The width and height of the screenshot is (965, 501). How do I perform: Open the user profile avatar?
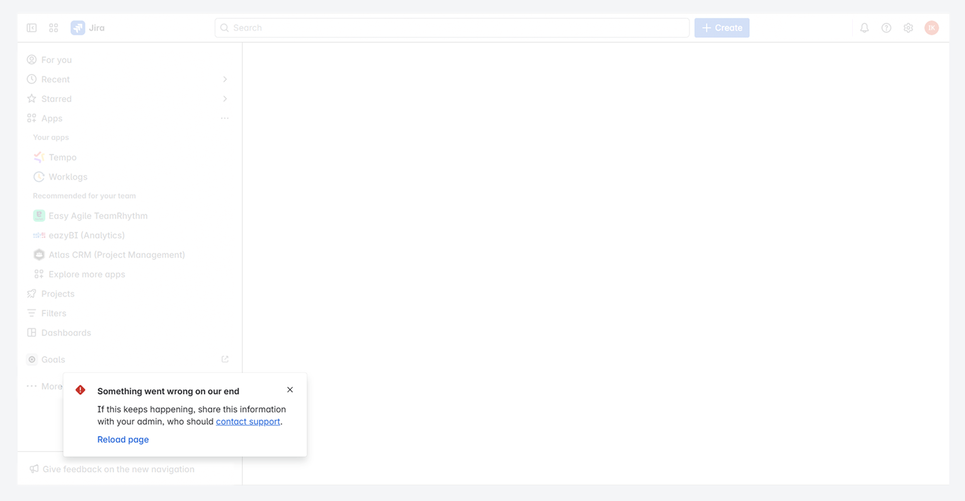(x=932, y=28)
